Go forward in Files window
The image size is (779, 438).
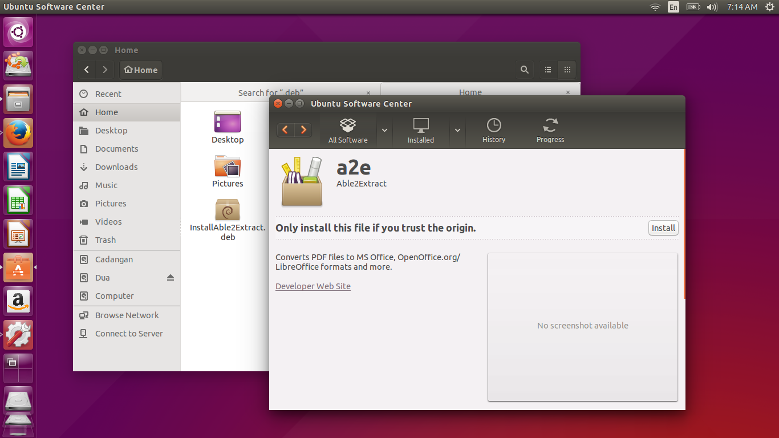click(104, 70)
